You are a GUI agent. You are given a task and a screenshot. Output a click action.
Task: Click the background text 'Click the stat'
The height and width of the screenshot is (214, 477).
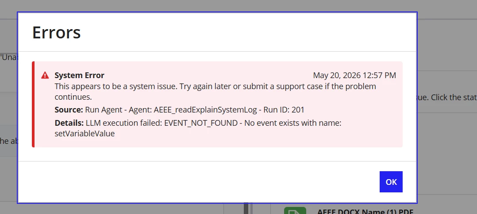(x=454, y=98)
